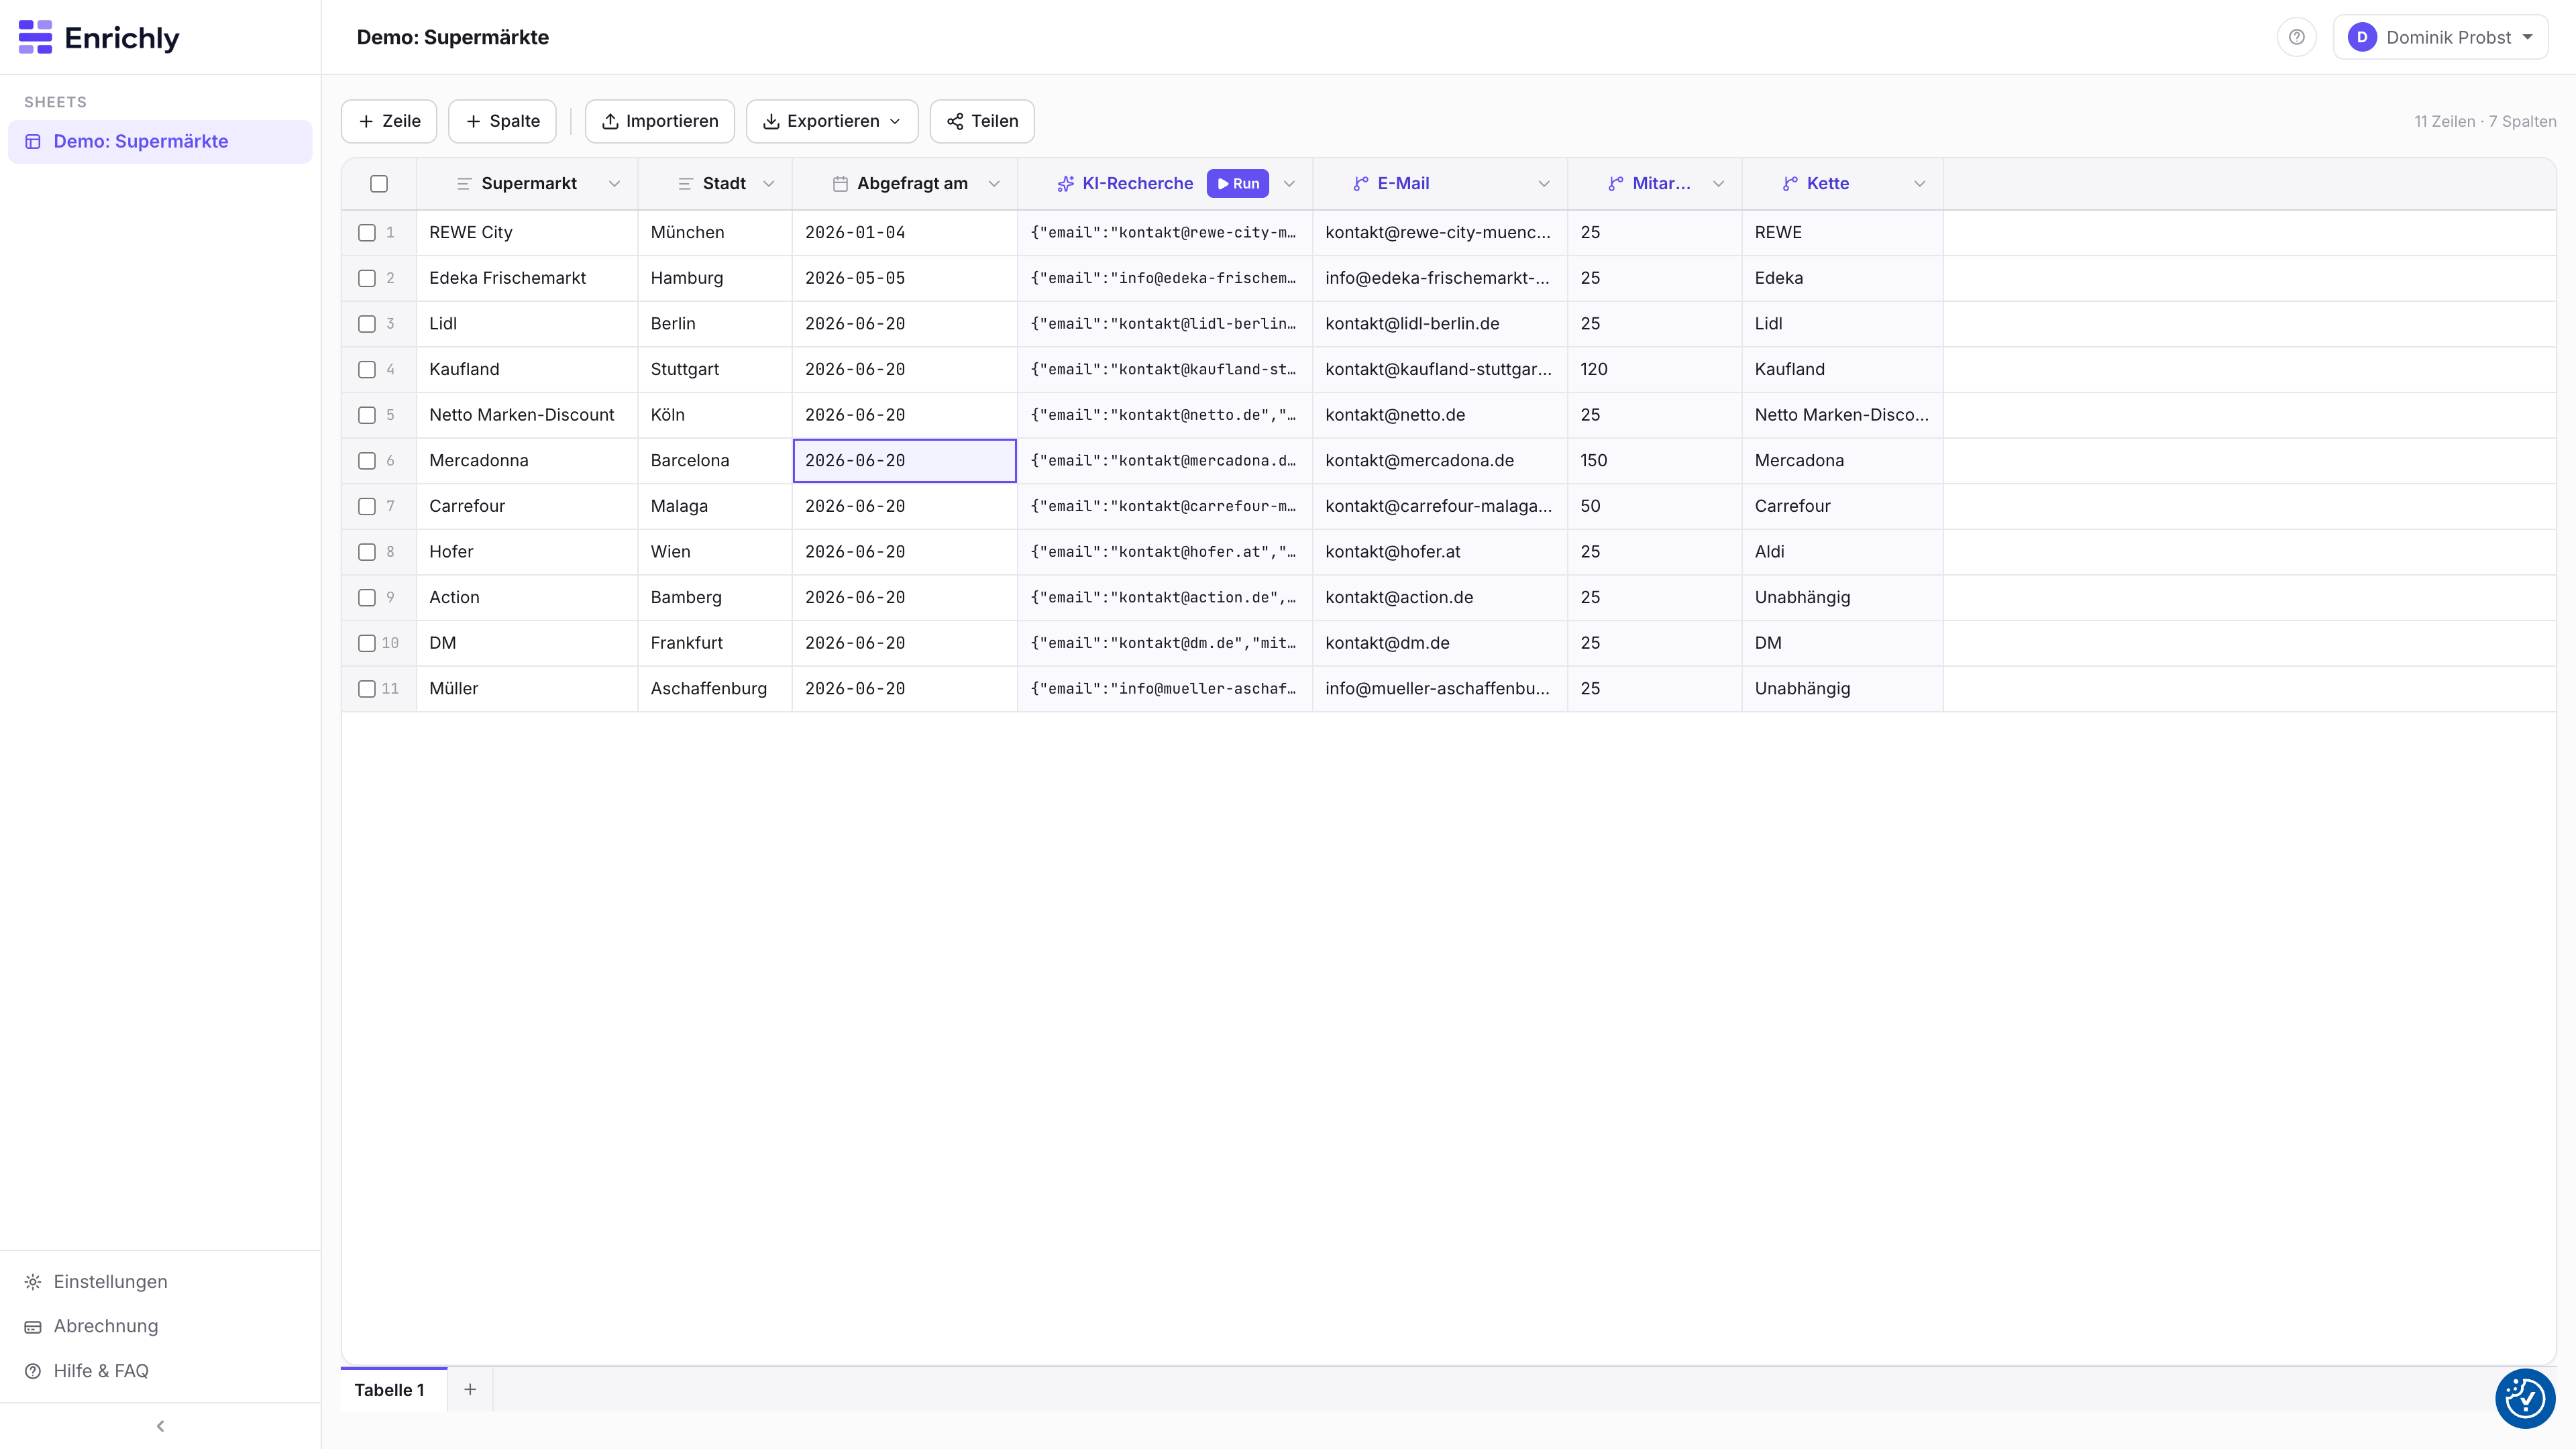Click the AI sparkle icon in KI-Recherche header

(x=1066, y=184)
